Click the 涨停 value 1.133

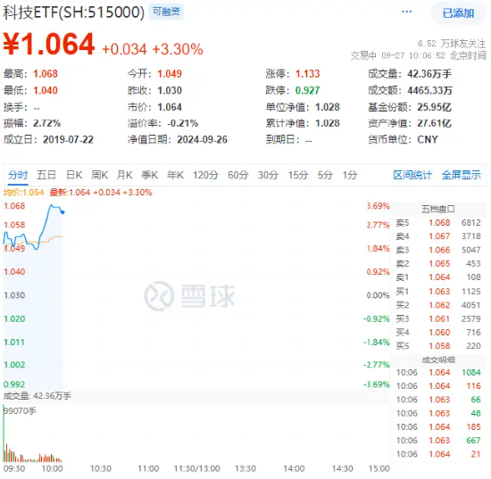[307, 74]
